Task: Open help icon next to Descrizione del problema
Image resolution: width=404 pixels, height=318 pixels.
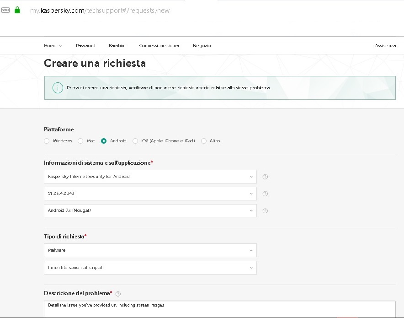Action: pyautogui.click(x=118, y=294)
